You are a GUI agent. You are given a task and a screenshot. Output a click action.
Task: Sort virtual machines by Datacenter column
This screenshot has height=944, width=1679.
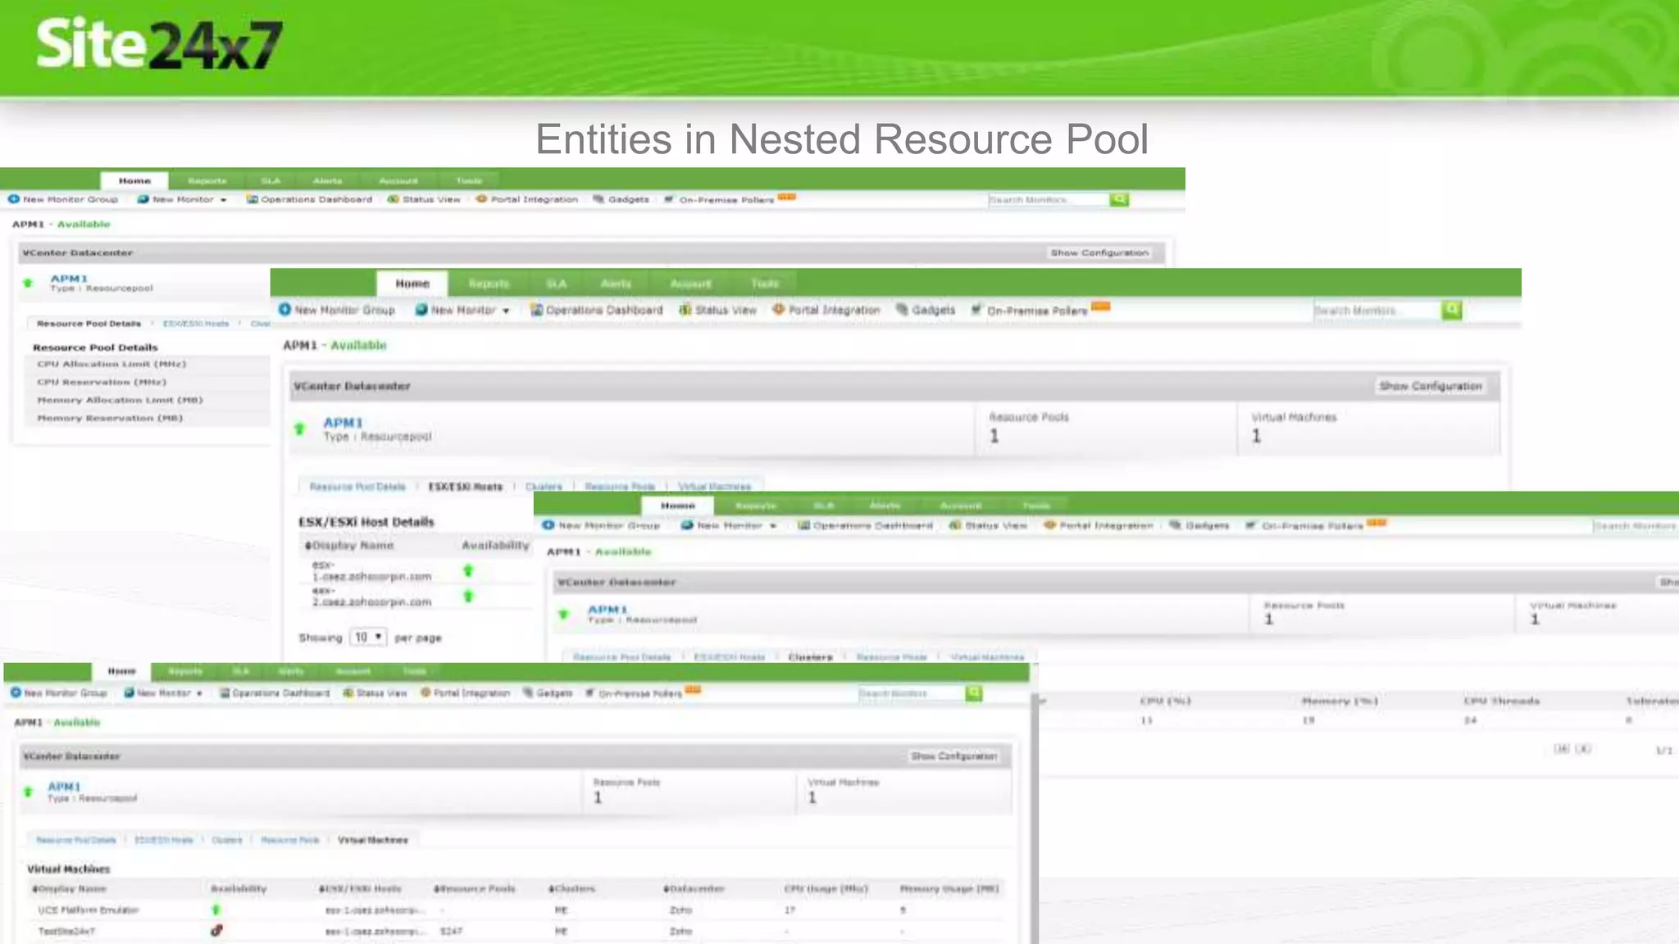click(x=694, y=888)
